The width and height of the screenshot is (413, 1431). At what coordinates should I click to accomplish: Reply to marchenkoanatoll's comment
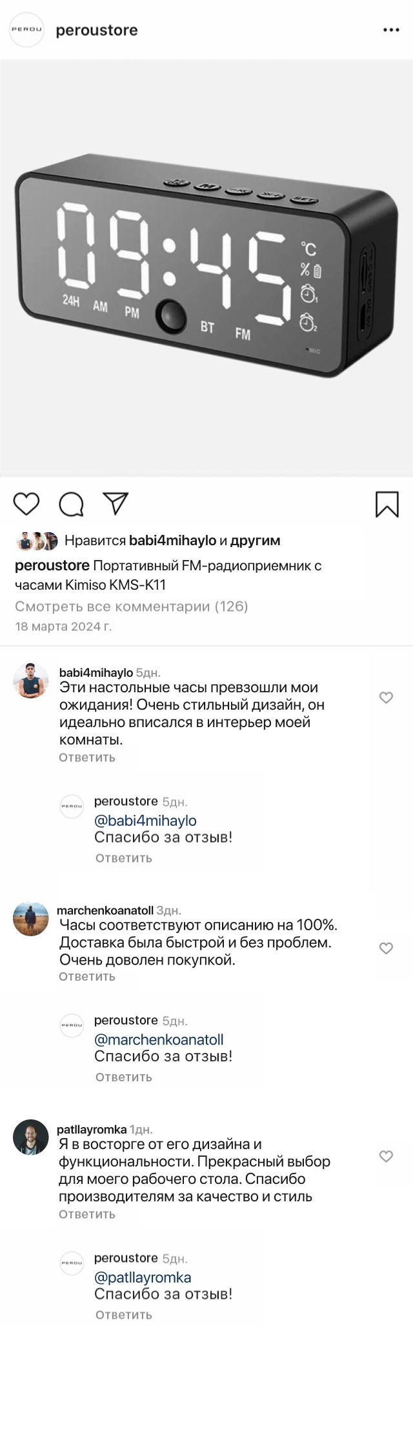pos(87,976)
